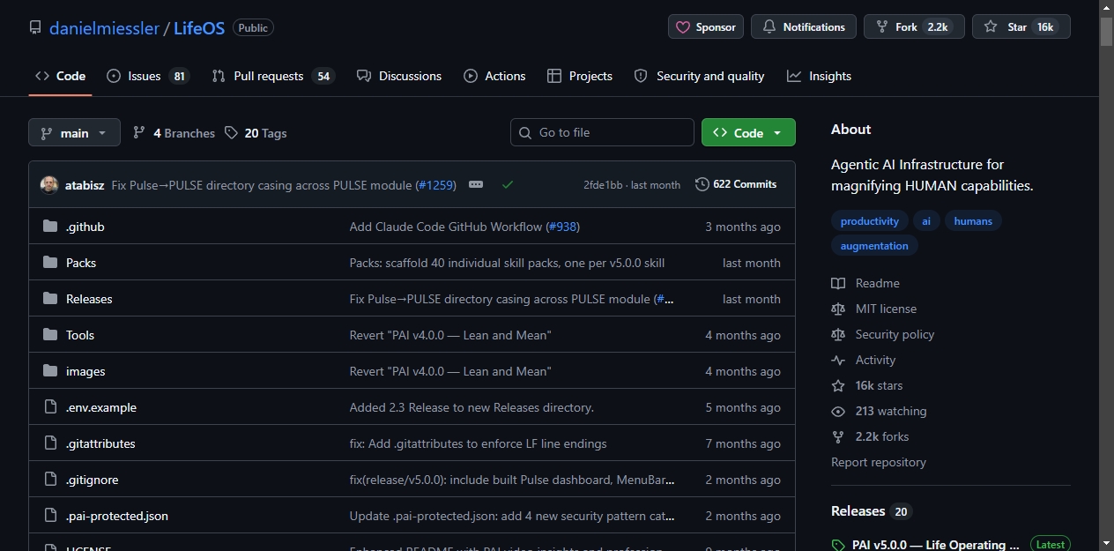This screenshot has width=1114, height=551.
Task: Click the Report repository link
Action: coord(879,462)
